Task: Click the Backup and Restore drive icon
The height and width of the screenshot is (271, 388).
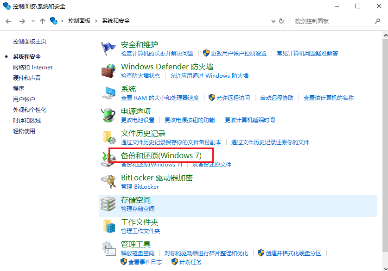Action: (108, 160)
